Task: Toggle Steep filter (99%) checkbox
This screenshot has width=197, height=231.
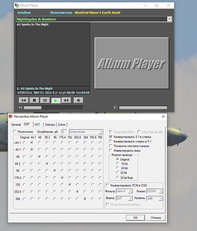Action: [111, 132]
